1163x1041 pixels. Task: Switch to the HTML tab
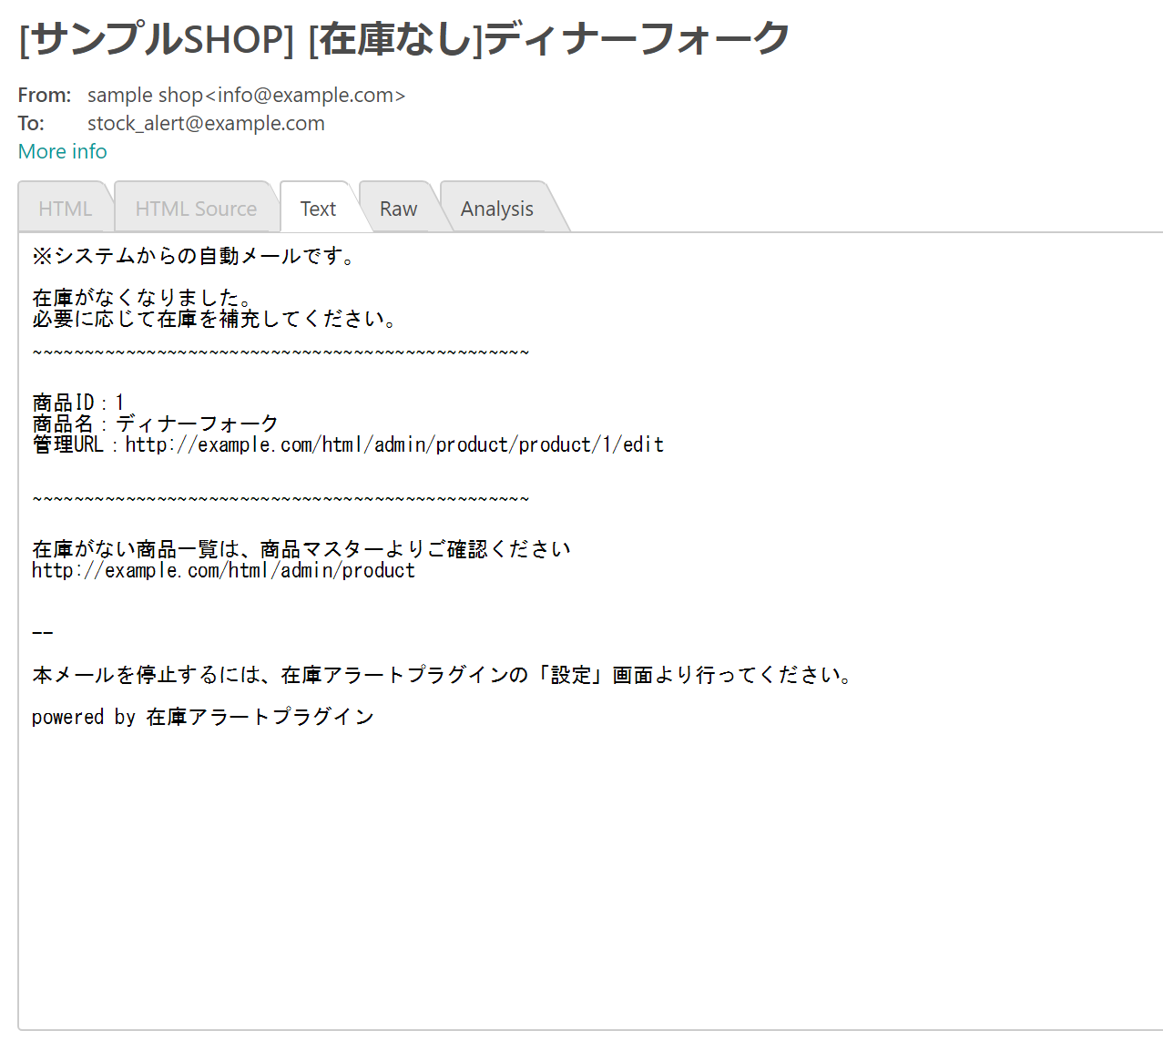click(65, 209)
